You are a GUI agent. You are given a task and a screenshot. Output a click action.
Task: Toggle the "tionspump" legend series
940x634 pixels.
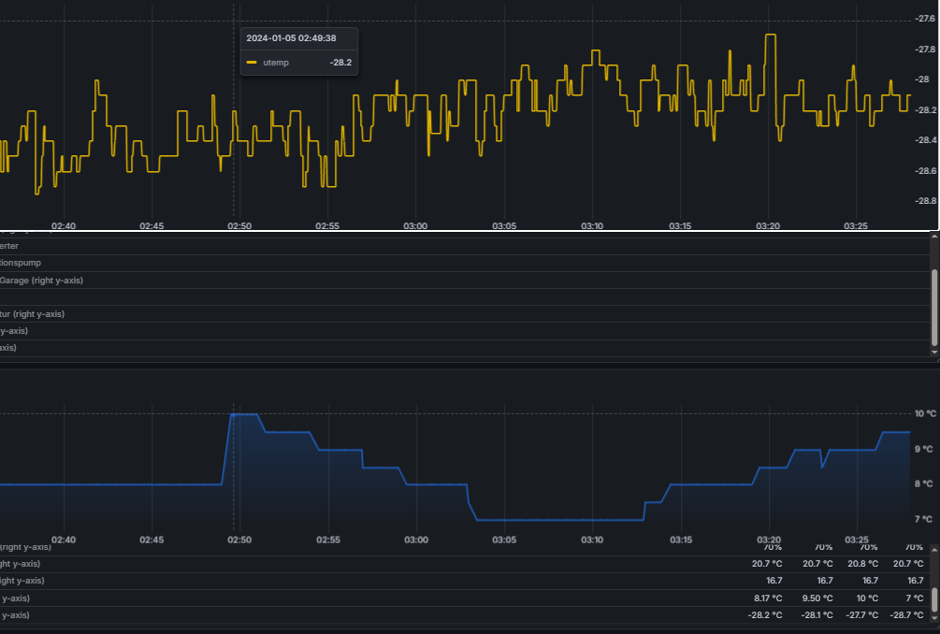pyautogui.click(x=21, y=263)
